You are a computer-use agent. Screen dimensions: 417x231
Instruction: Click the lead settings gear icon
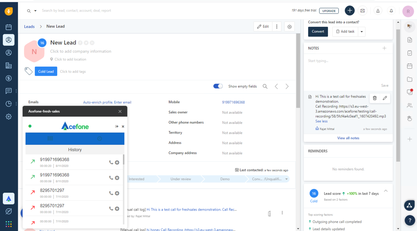coord(290,27)
